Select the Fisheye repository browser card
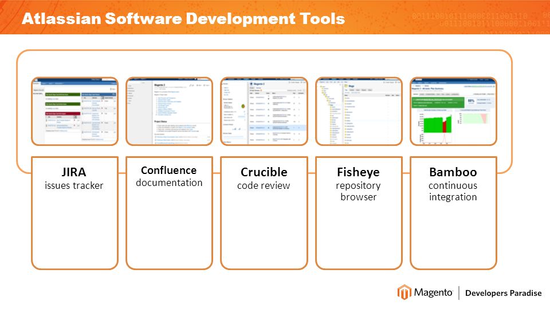 point(359,213)
